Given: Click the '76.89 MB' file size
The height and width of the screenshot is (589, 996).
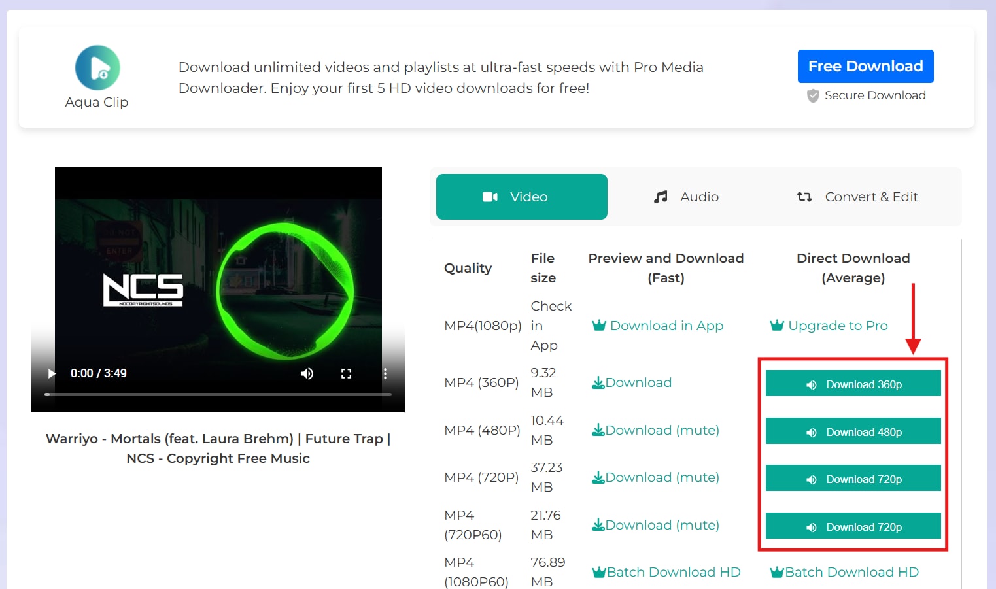Looking at the screenshot, I should coord(548,572).
